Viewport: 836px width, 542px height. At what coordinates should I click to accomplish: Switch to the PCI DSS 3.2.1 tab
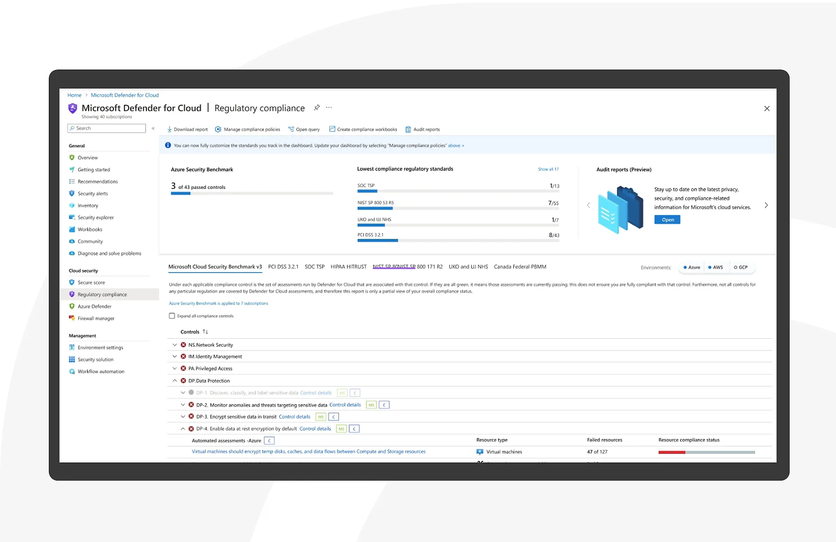(x=283, y=267)
